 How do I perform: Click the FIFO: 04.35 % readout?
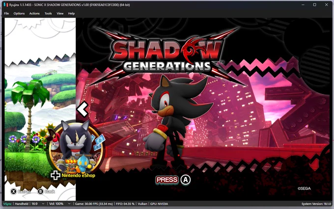point(125,204)
